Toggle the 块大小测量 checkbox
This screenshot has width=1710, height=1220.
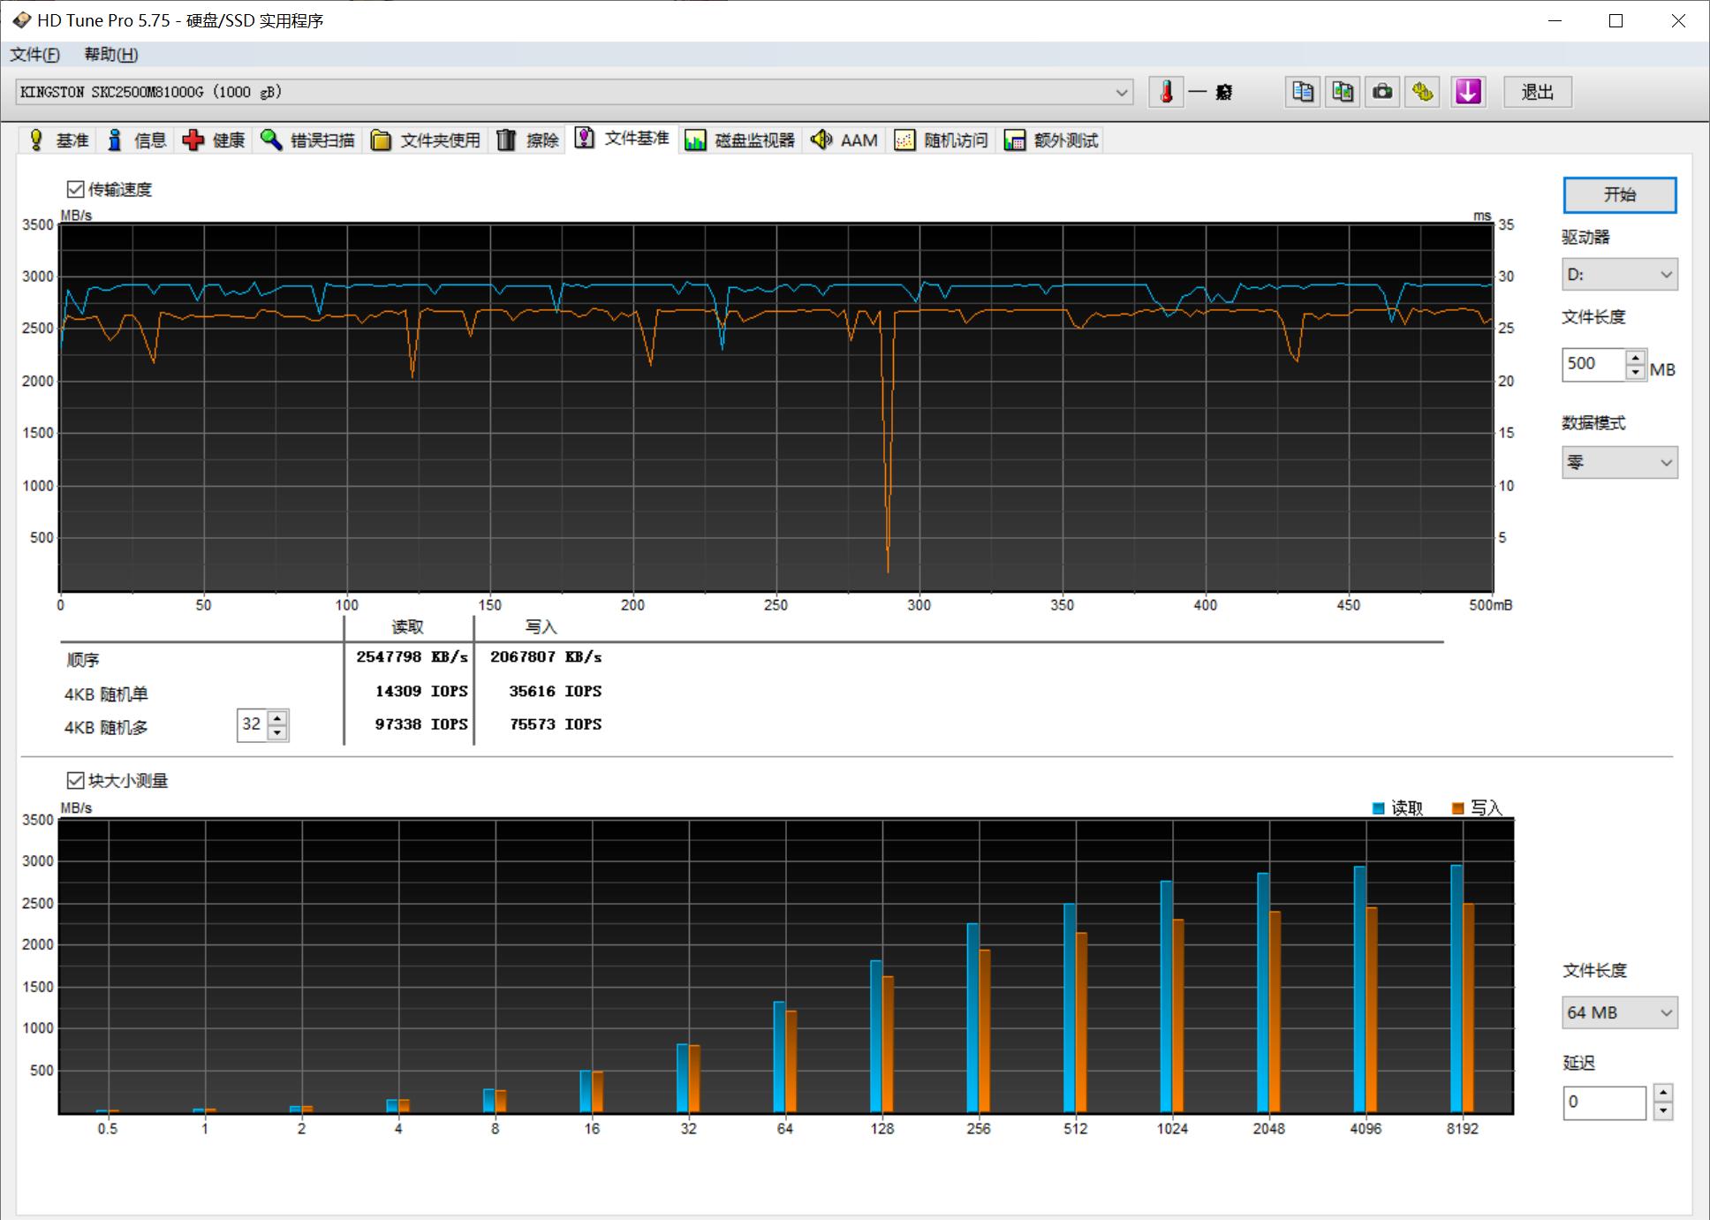(76, 780)
